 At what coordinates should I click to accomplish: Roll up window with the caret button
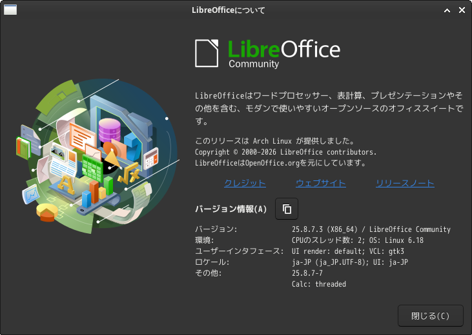click(447, 10)
